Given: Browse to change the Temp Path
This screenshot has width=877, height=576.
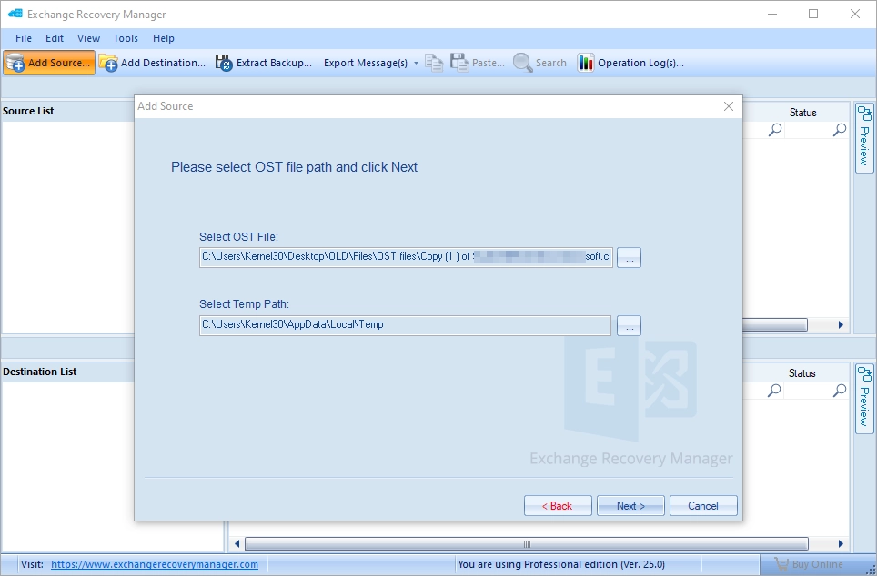Looking at the screenshot, I should [x=628, y=325].
